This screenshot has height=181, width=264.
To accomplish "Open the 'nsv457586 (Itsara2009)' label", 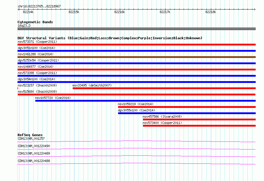I will click(x=162, y=117).
